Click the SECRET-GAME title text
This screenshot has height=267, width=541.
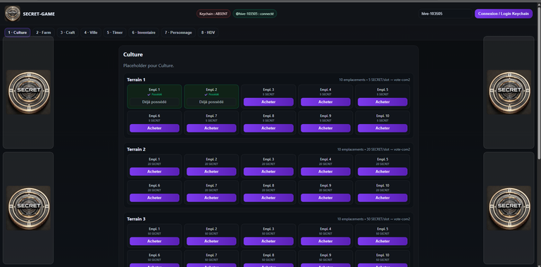coord(39,14)
